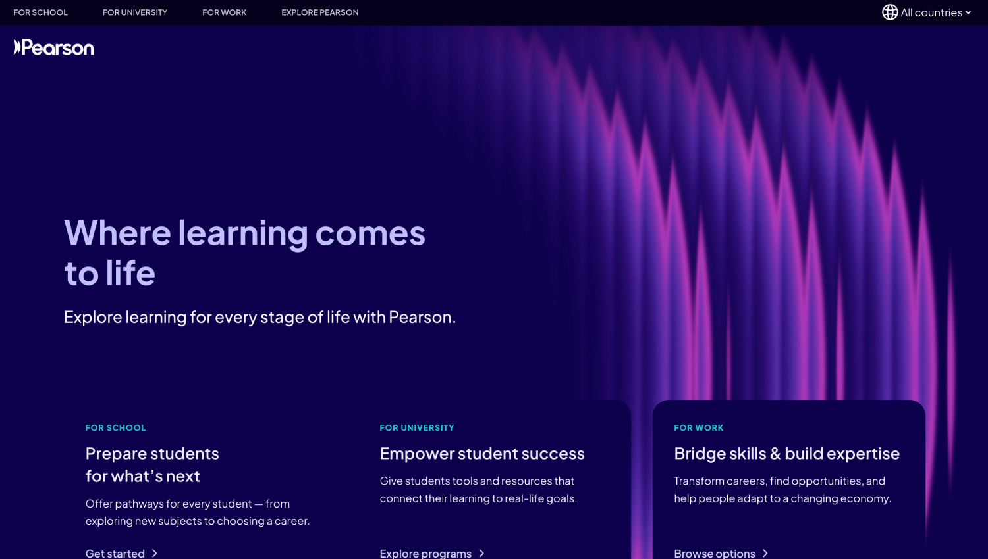Click the text 'Transform careers, find opportunities'
Image resolution: width=988 pixels, height=559 pixels.
pyautogui.click(x=782, y=490)
